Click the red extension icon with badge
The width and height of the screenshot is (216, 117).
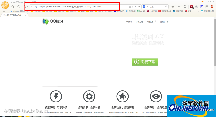coord(192,7)
